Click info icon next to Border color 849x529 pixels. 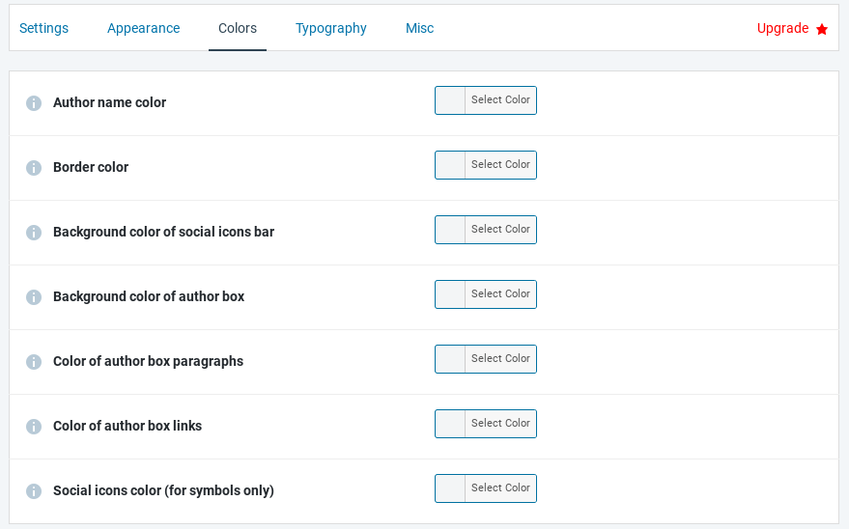34,168
